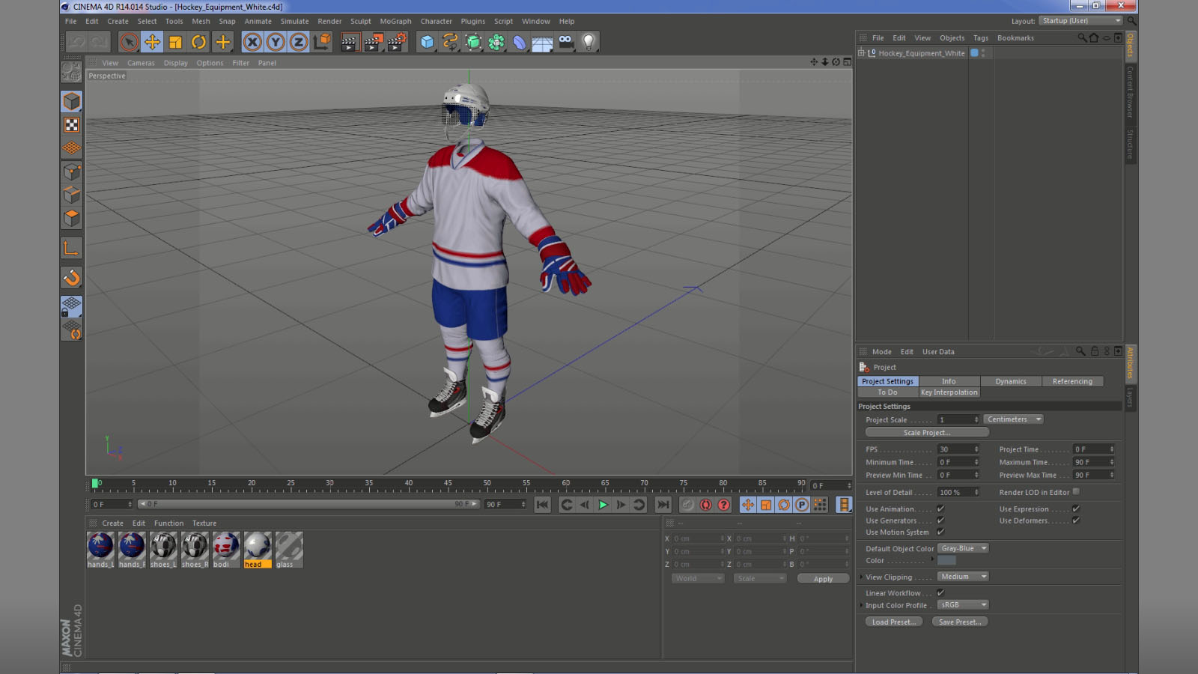Toggle the Use Deformers checkbox
The image size is (1198, 674).
(x=1076, y=520)
